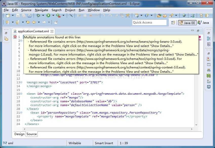Click the Print icon
Screen dimensions: 215x148
(x=29, y=15)
